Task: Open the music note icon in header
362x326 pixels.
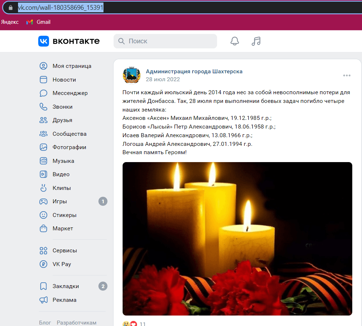Action: (x=256, y=41)
